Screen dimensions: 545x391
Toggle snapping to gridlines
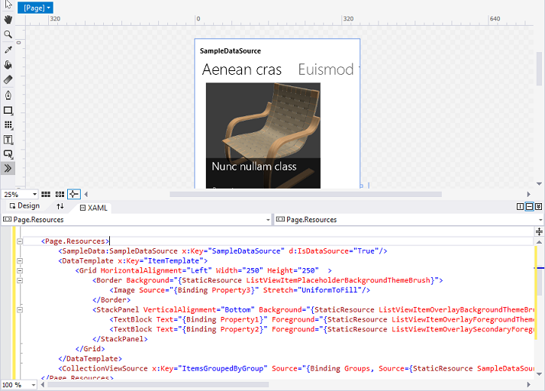coord(60,194)
